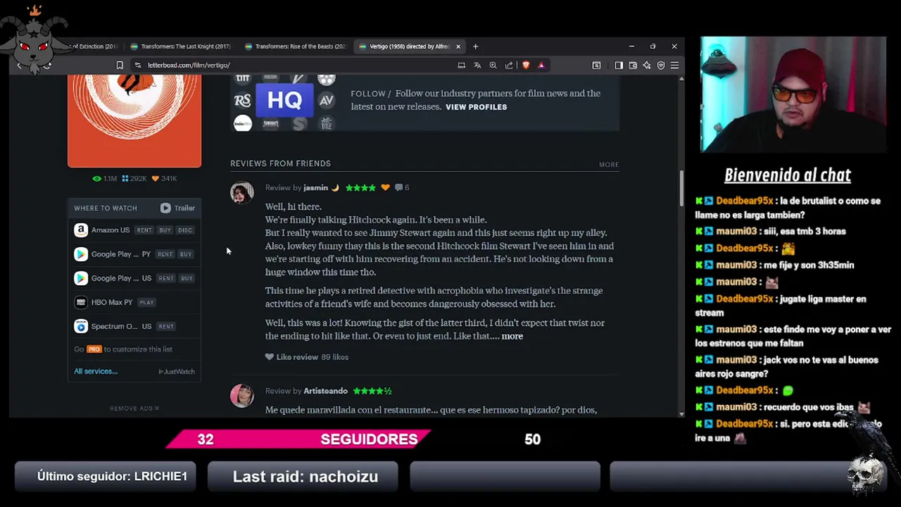
Task: Click the Spectrum On Demand service icon
Action: pos(81,326)
